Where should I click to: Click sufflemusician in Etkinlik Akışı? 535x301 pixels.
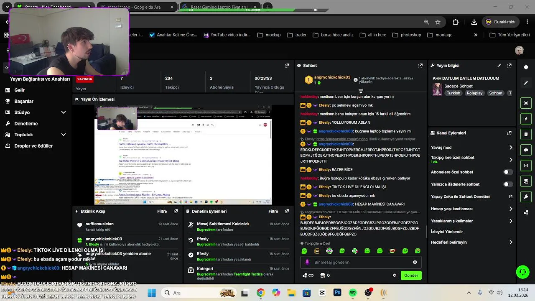[x=99, y=224]
